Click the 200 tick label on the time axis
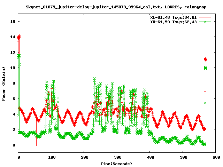The width and height of the screenshot is (223, 167). tap(84, 157)
